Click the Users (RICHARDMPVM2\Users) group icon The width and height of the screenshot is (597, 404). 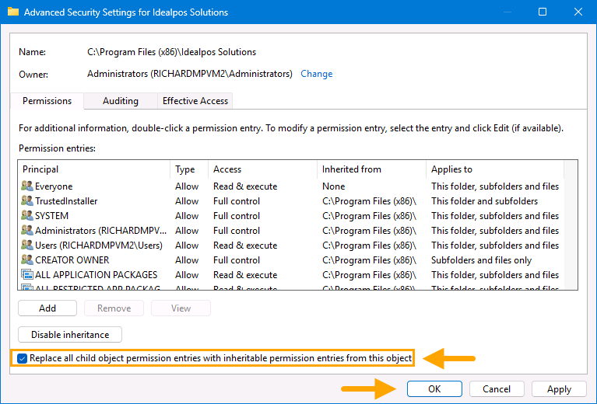[x=27, y=246]
